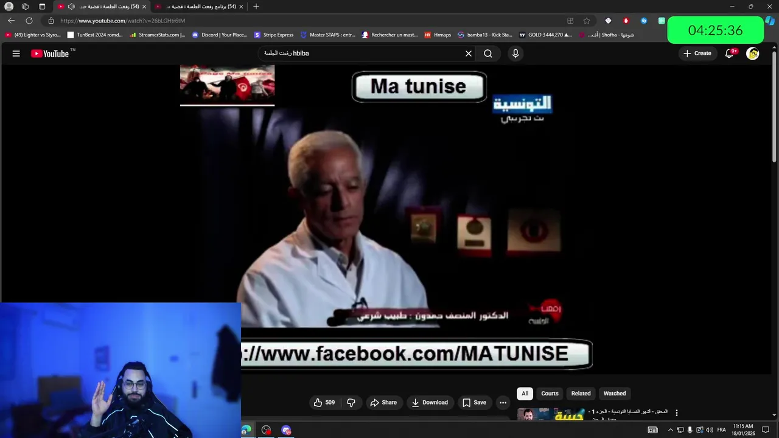Image resolution: width=779 pixels, height=438 pixels.
Task: Open the split screen icon in address bar
Action: click(x=570, y=21)
